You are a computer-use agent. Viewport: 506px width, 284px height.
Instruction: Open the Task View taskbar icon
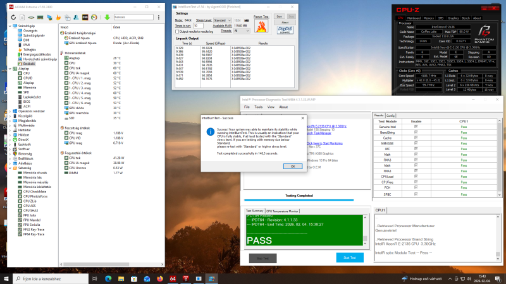pos(94,279)
